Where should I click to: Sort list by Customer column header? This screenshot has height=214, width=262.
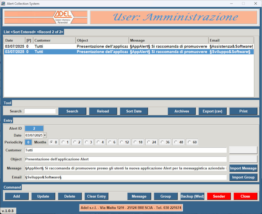[54, 40]
